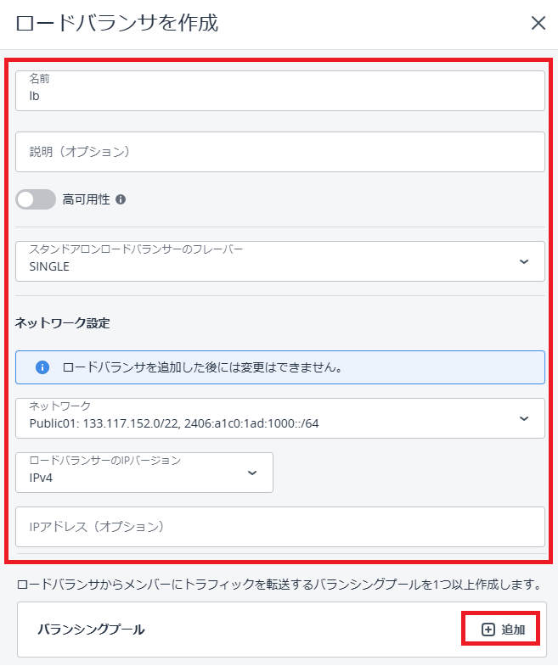Viewport: 558px width, 666px height.
Task: Expand the network list using its chevron arrow
Action: coord(523,418)
